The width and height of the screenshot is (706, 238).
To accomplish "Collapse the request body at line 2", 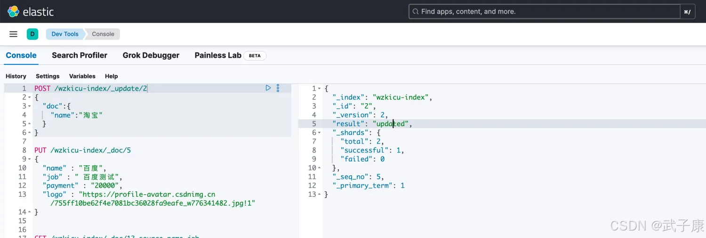I will pyautogui.click(x=29, y=97).
